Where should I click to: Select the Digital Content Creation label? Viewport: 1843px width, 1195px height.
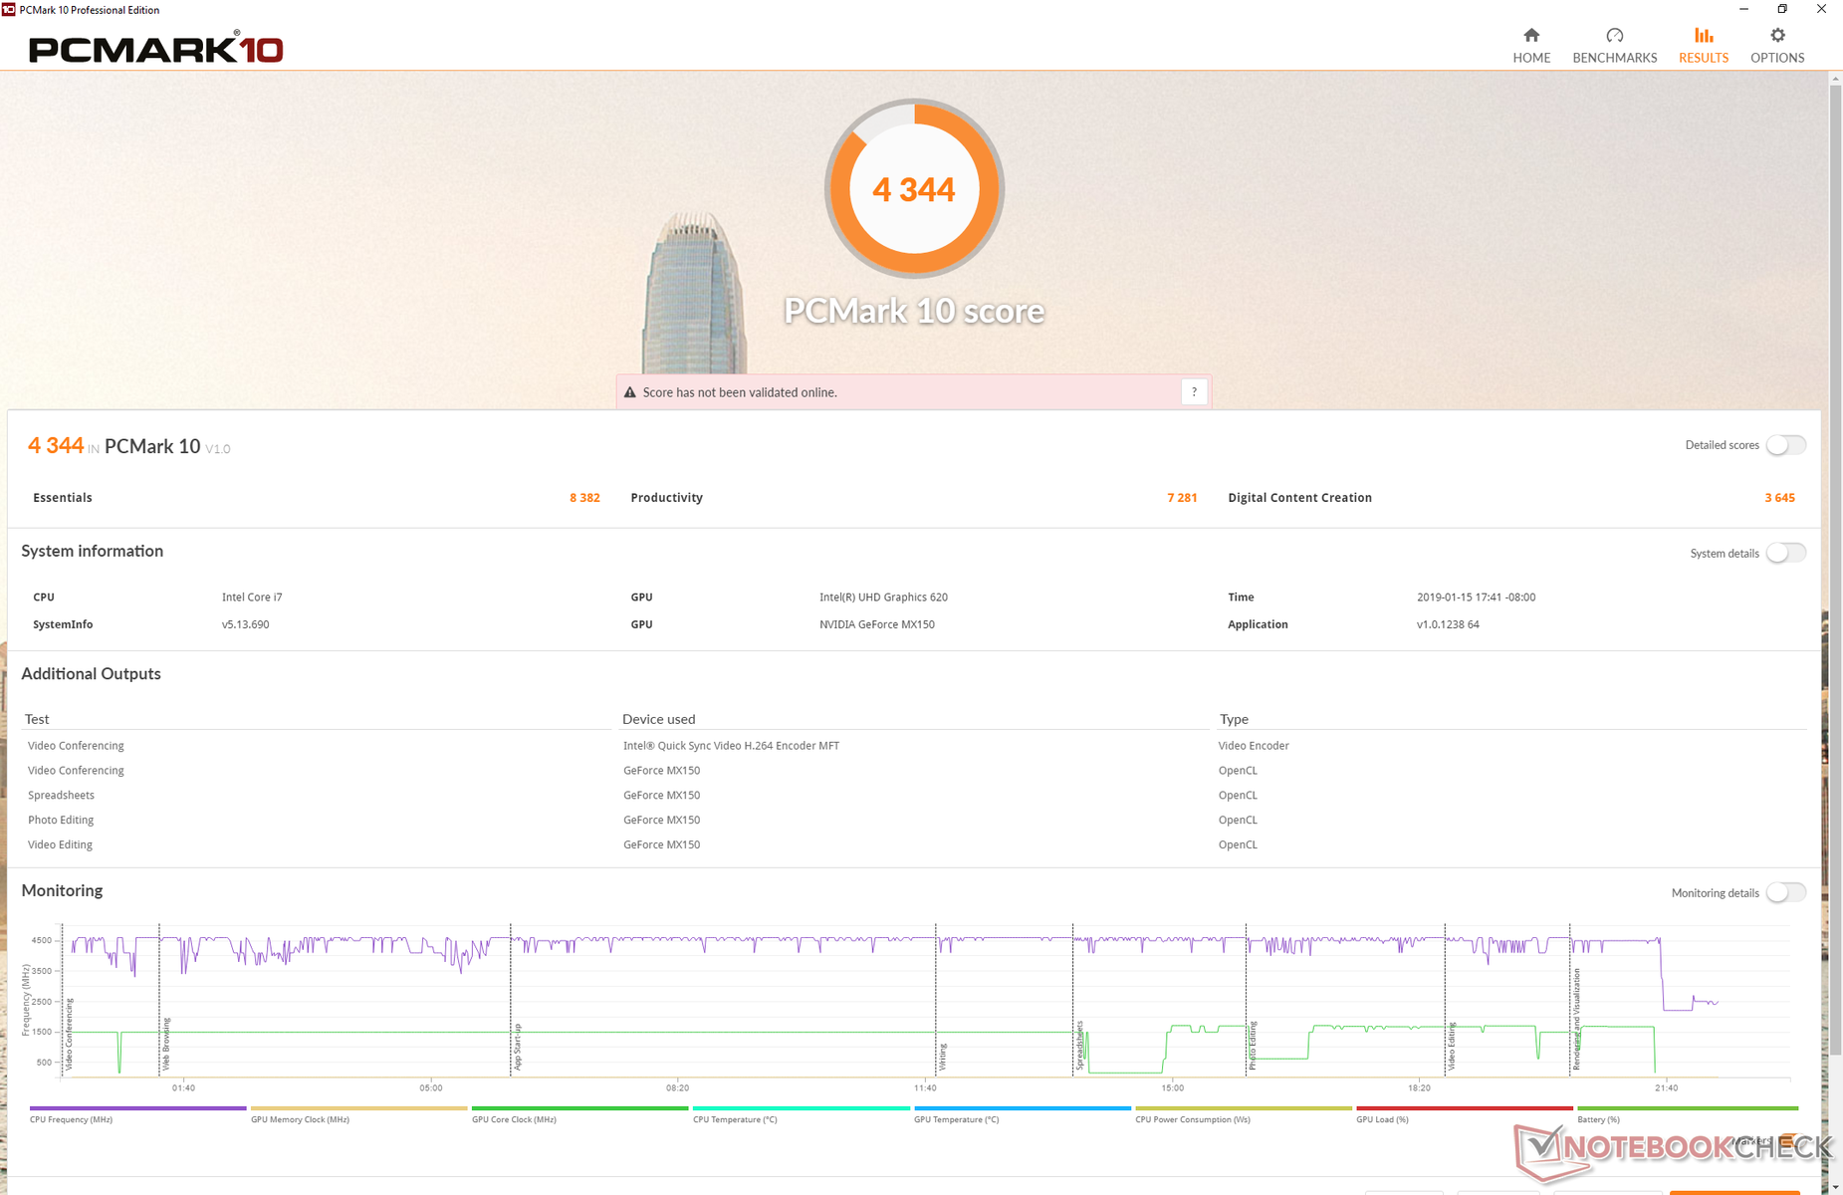(x=1299, y=498)
